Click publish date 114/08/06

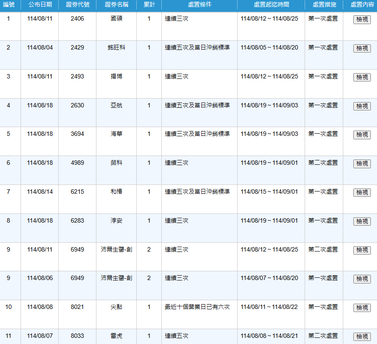(39, 278)
